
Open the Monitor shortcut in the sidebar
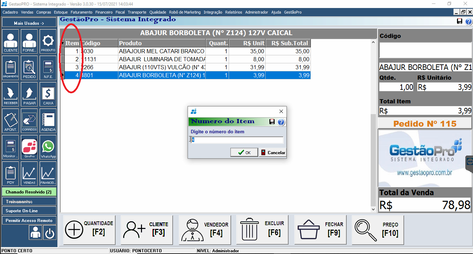coord(11,147)
